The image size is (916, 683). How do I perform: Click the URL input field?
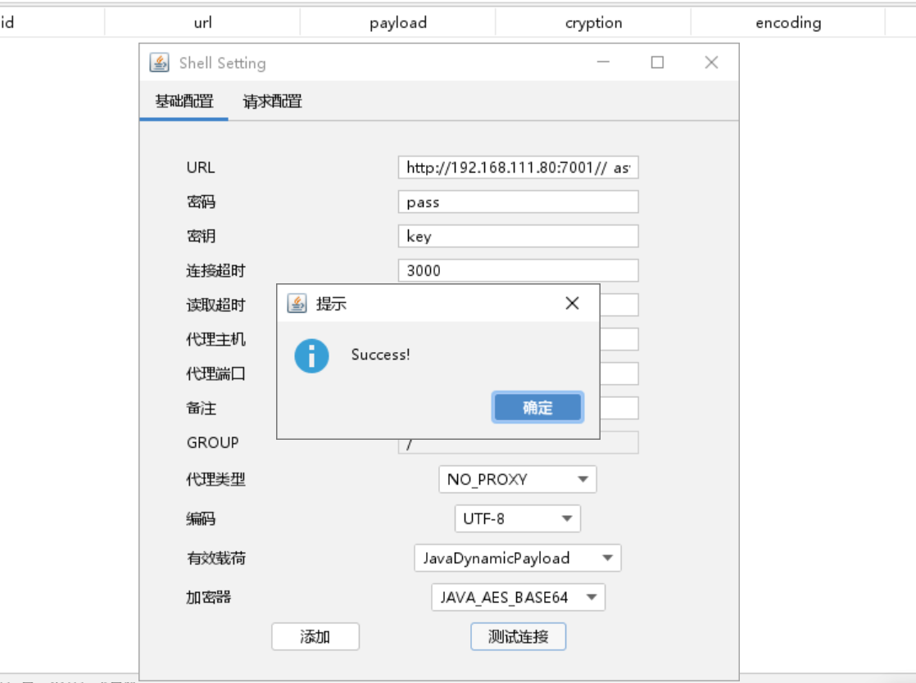518,168
